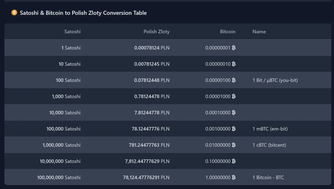Click the Bitcoin amount 0.00100000
The height and width of the screenshot is (189, 334).
[218, 129]
